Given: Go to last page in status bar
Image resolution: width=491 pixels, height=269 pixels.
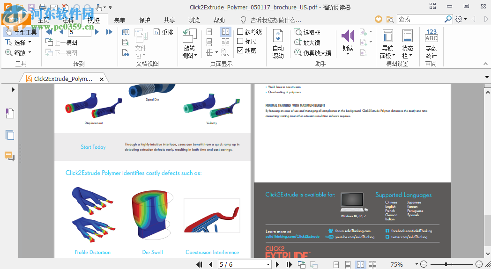Looking at the screenshot, I should [289, 265].
